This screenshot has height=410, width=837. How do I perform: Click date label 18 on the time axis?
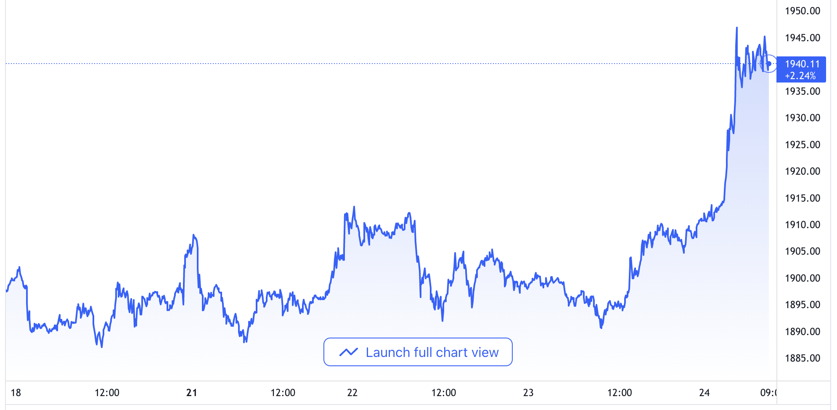[16, 393]
